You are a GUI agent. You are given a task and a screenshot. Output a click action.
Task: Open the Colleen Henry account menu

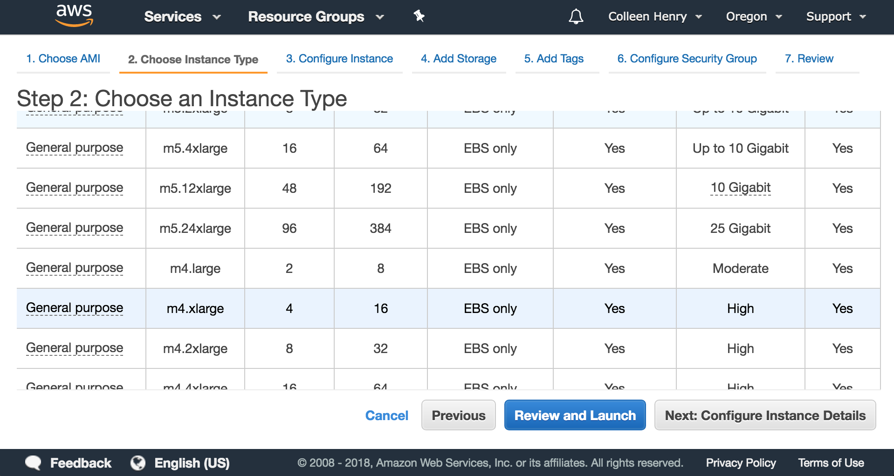point(654,17)
